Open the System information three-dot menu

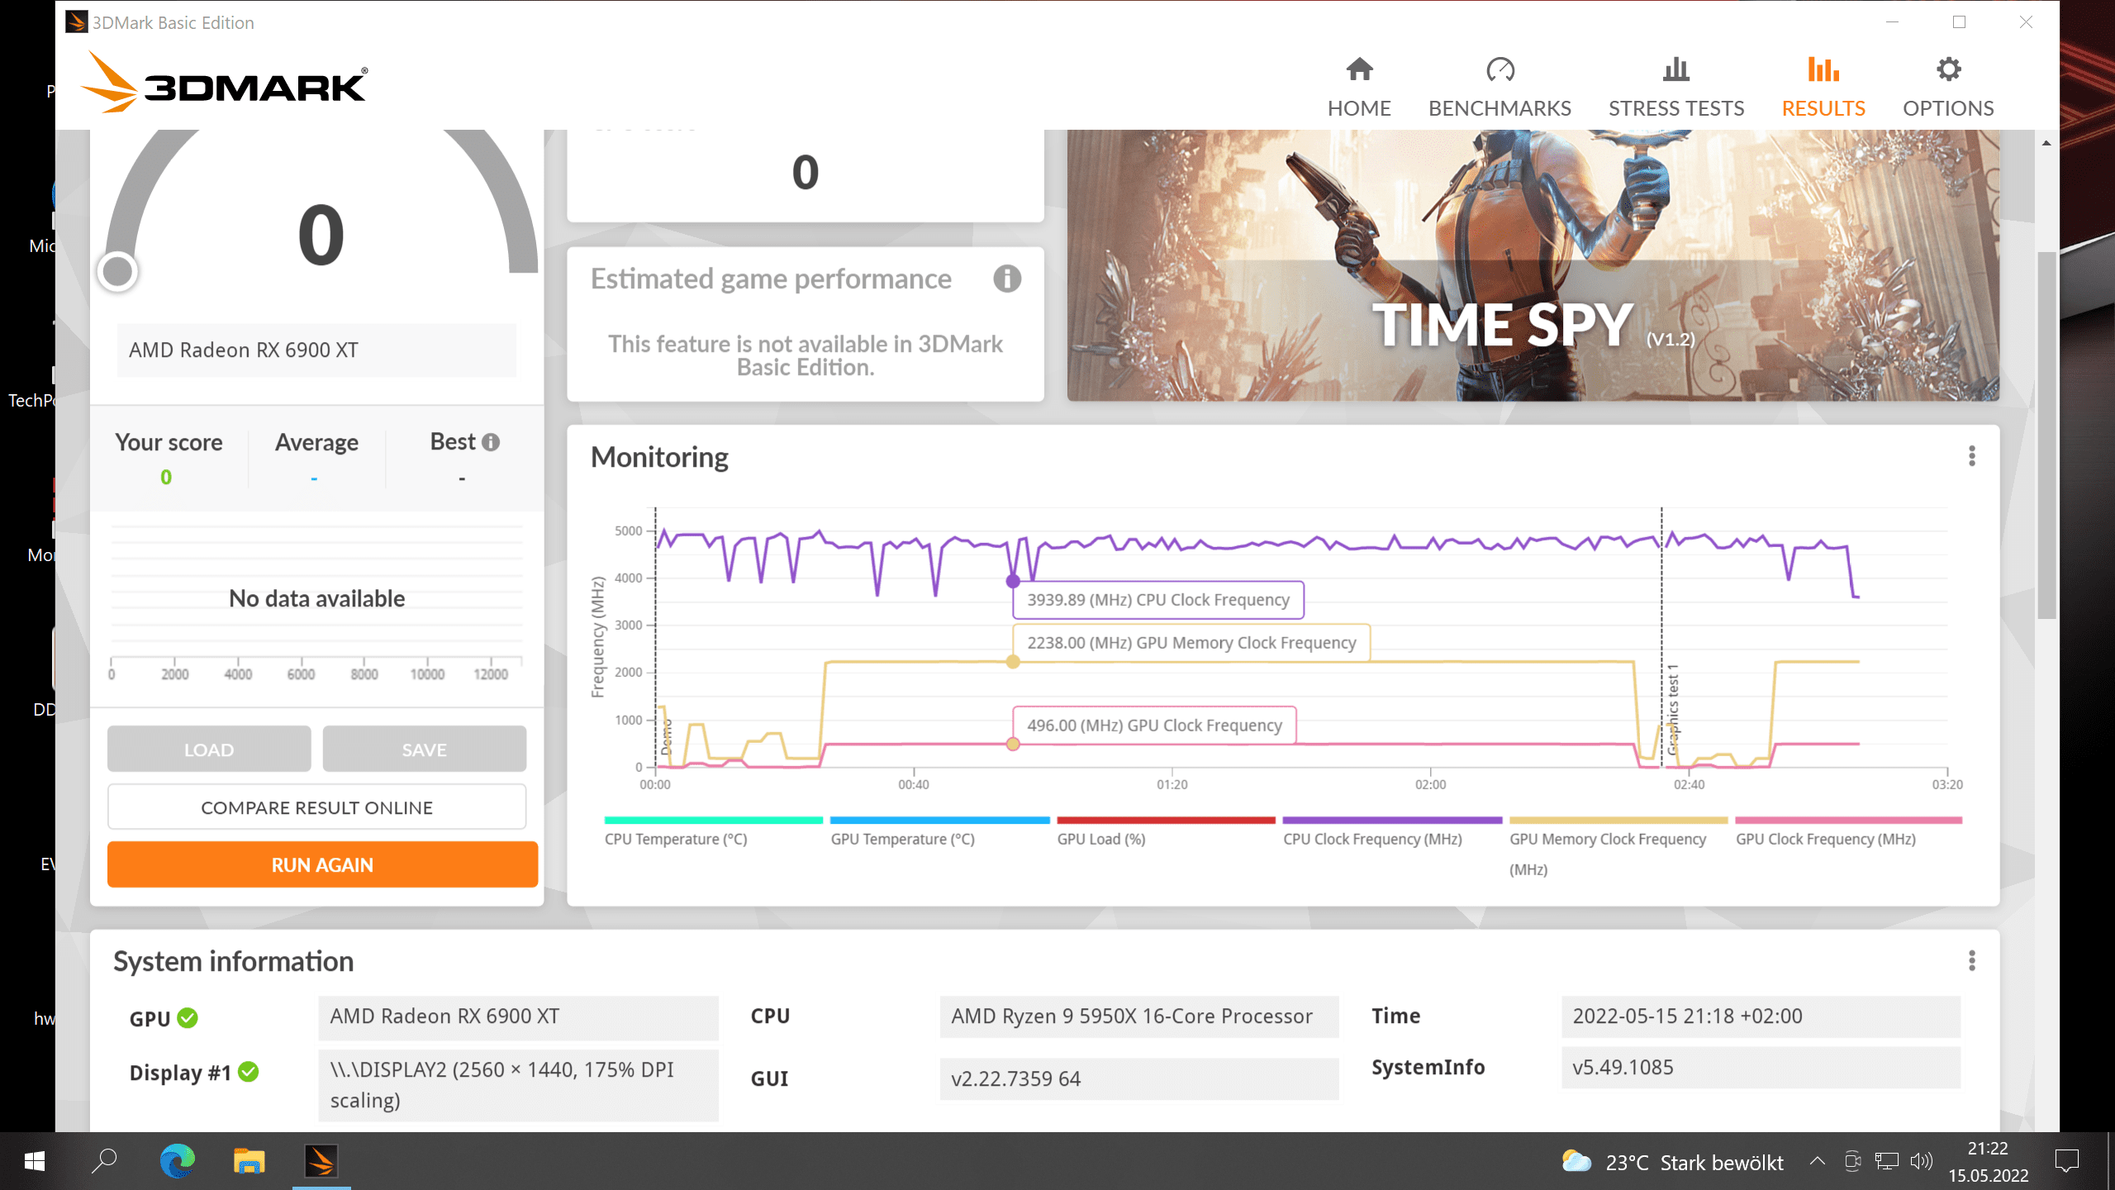(x=1972, y=960)
